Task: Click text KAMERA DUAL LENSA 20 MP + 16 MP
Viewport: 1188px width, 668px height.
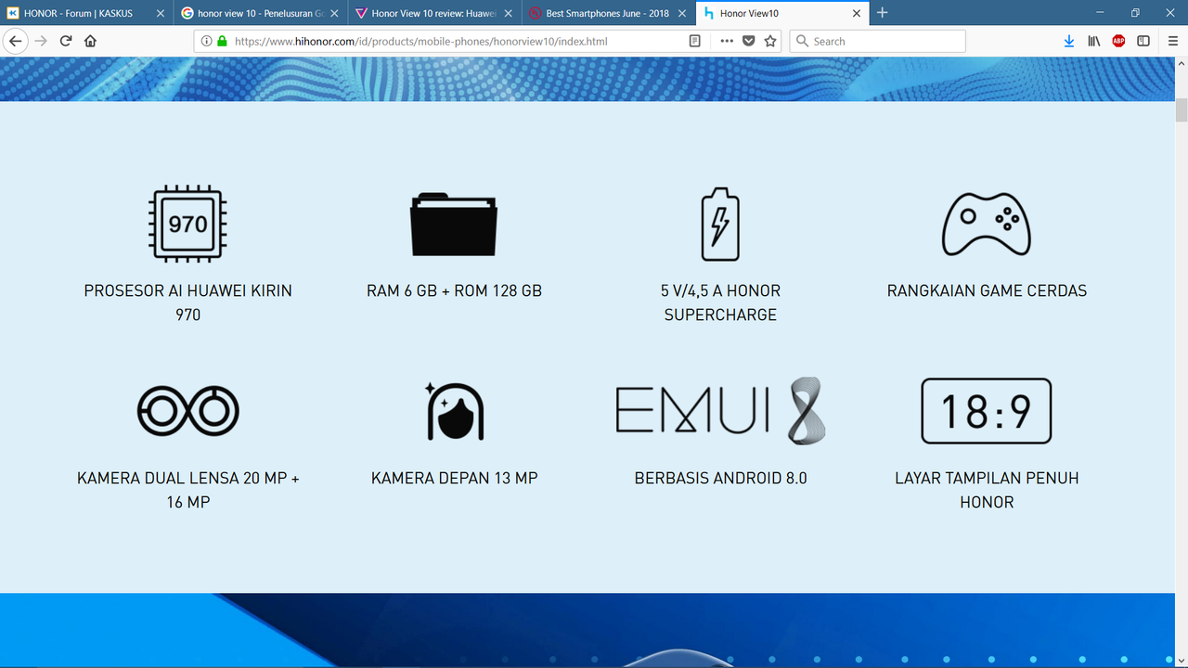Action: pos(188,490)
